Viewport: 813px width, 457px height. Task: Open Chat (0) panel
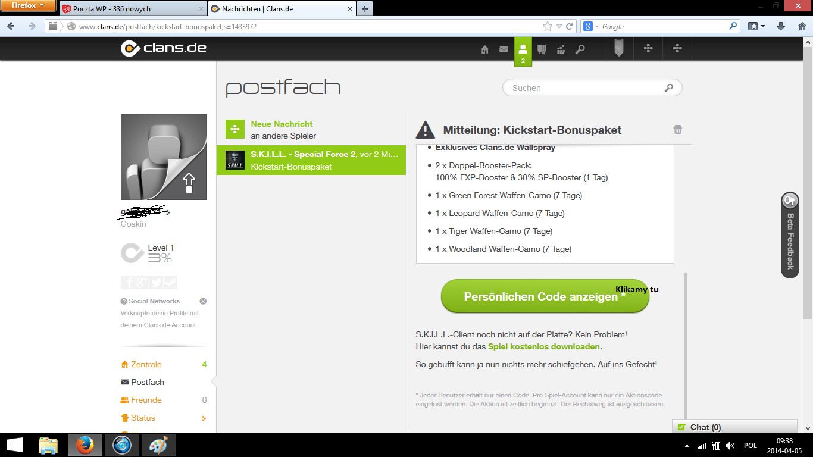pos(734,427)
